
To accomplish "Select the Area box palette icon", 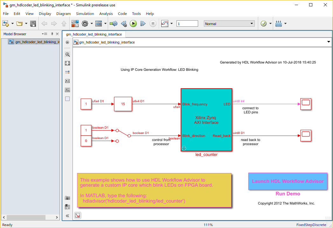I will point(67,99).
